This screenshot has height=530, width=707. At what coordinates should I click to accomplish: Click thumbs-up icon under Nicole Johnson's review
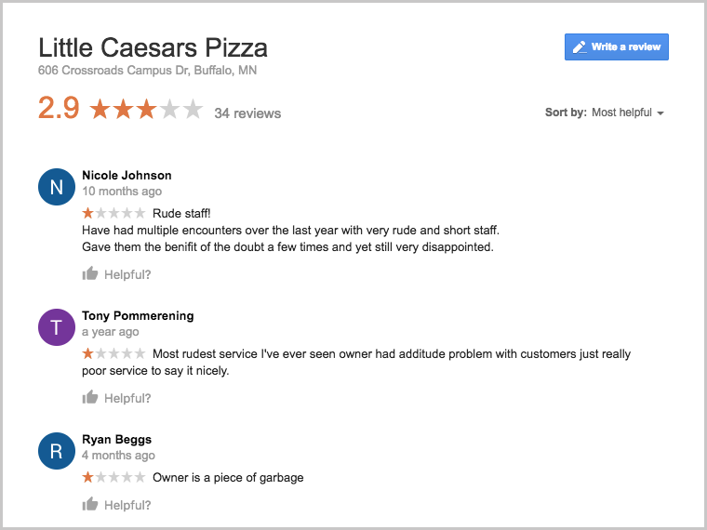click(90, 274)
